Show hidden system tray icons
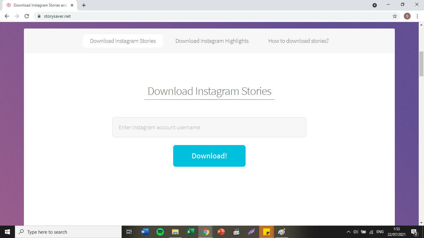 coord(348,232)
